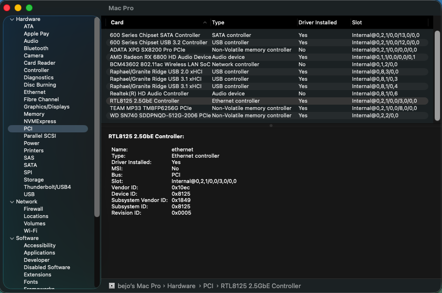Select SPI in the sidebar
This screenshot has height=293, width=442.
point(28,172)
